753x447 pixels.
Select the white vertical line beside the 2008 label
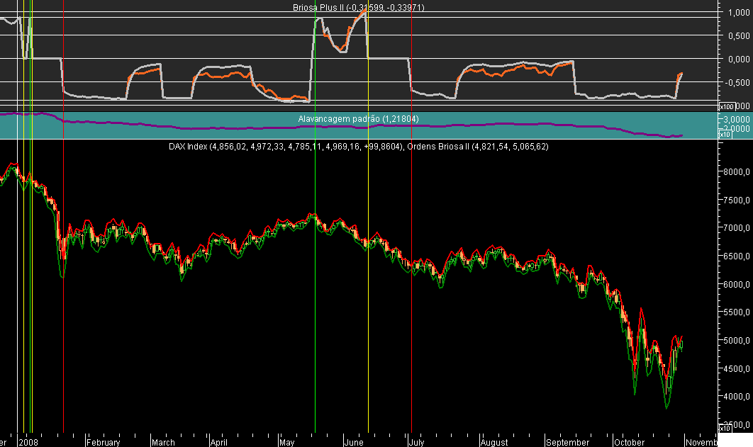[17, 216]
